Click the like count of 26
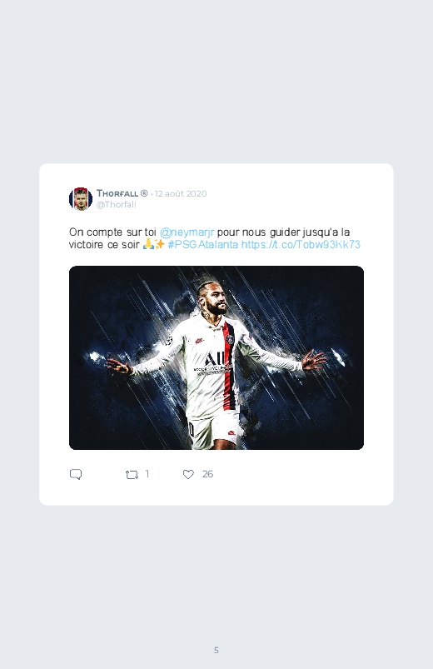The image size is (433, 669). pos(207,474)
